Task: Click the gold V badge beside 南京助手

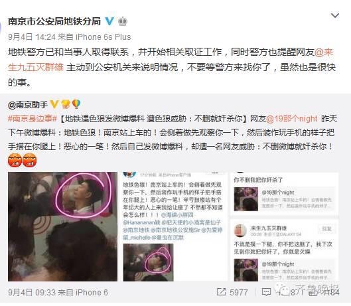Action: [x=54, y=104]
